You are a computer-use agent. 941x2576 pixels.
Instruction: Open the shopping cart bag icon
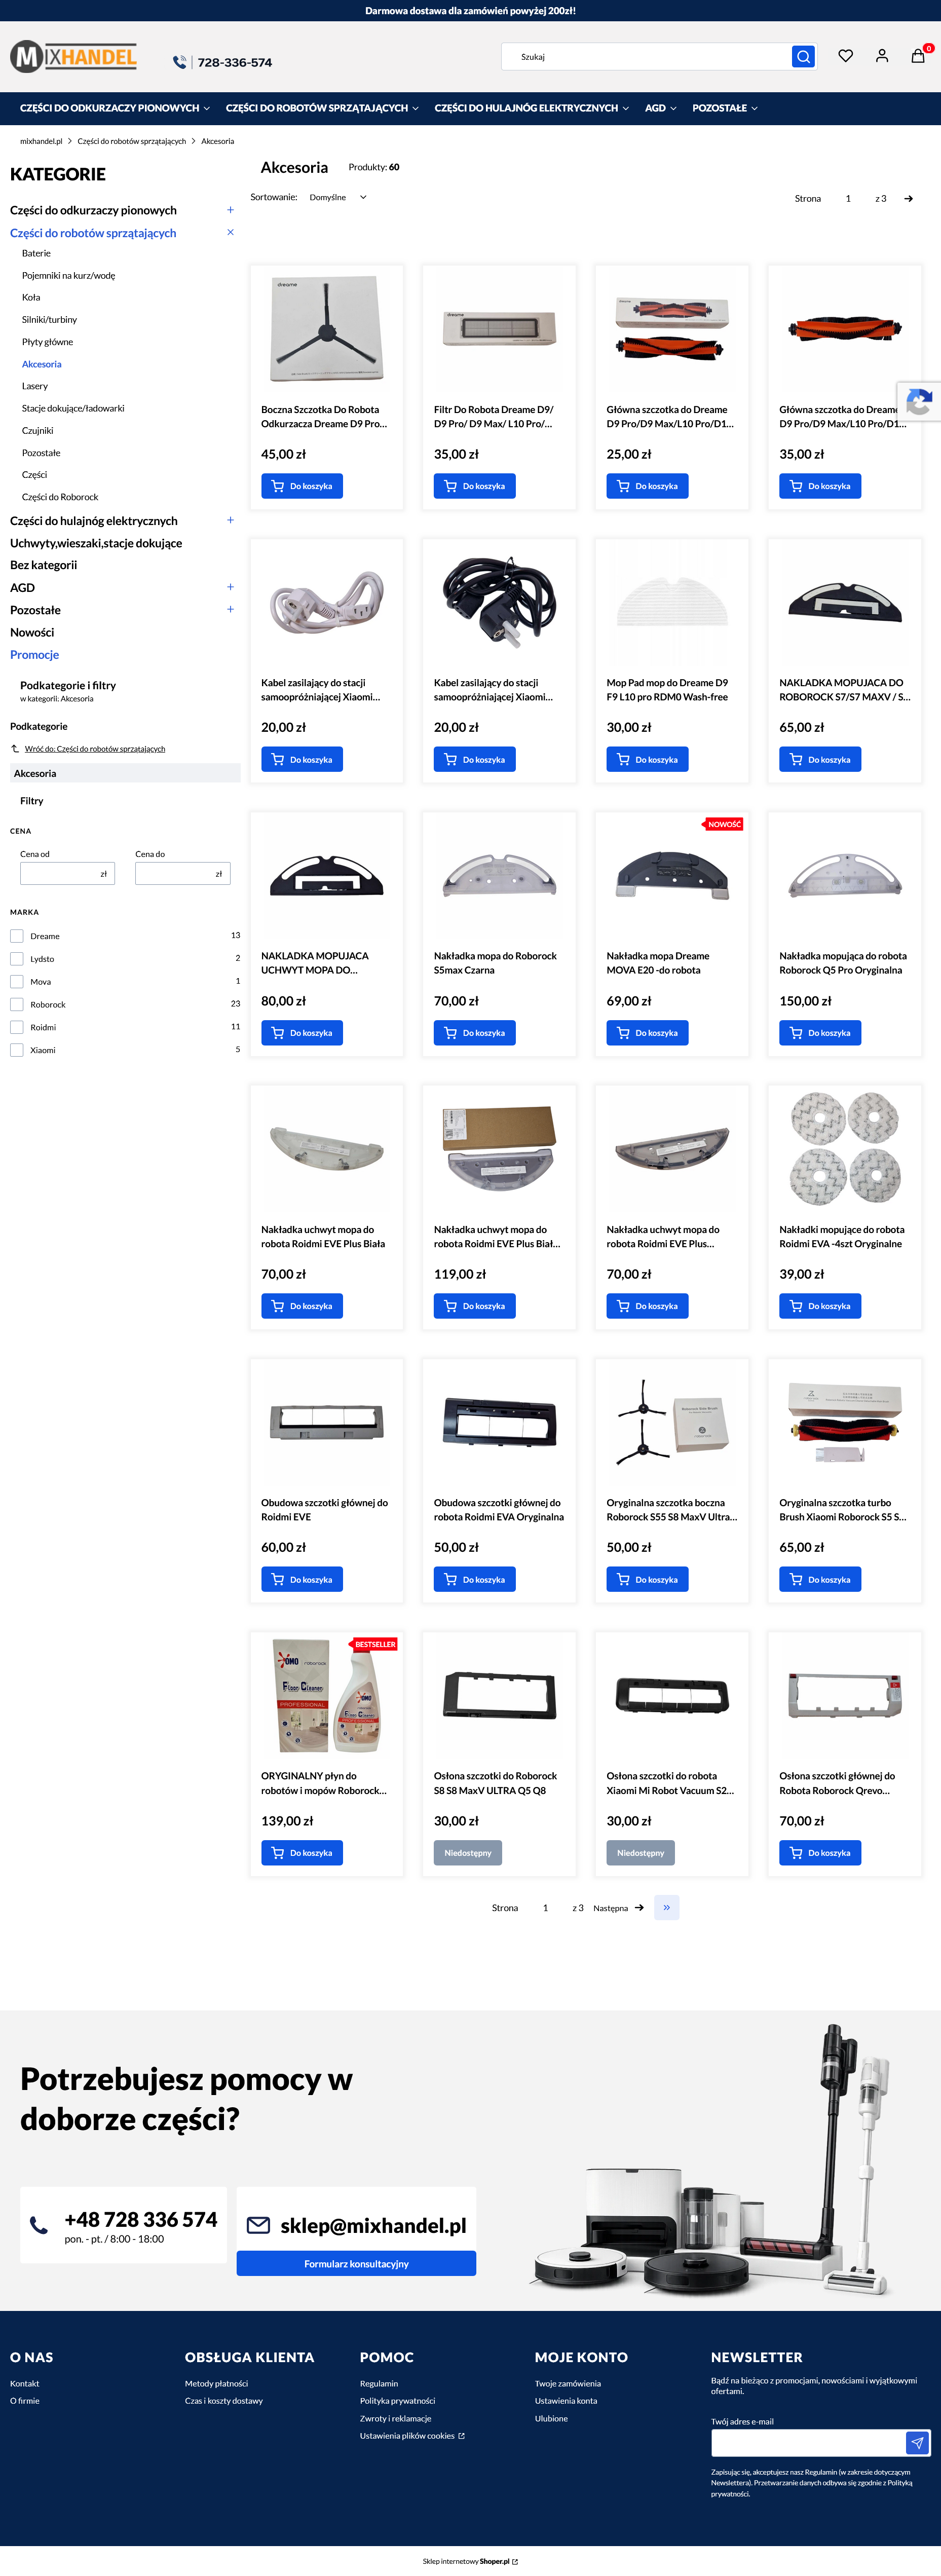[x=918, y=56]
